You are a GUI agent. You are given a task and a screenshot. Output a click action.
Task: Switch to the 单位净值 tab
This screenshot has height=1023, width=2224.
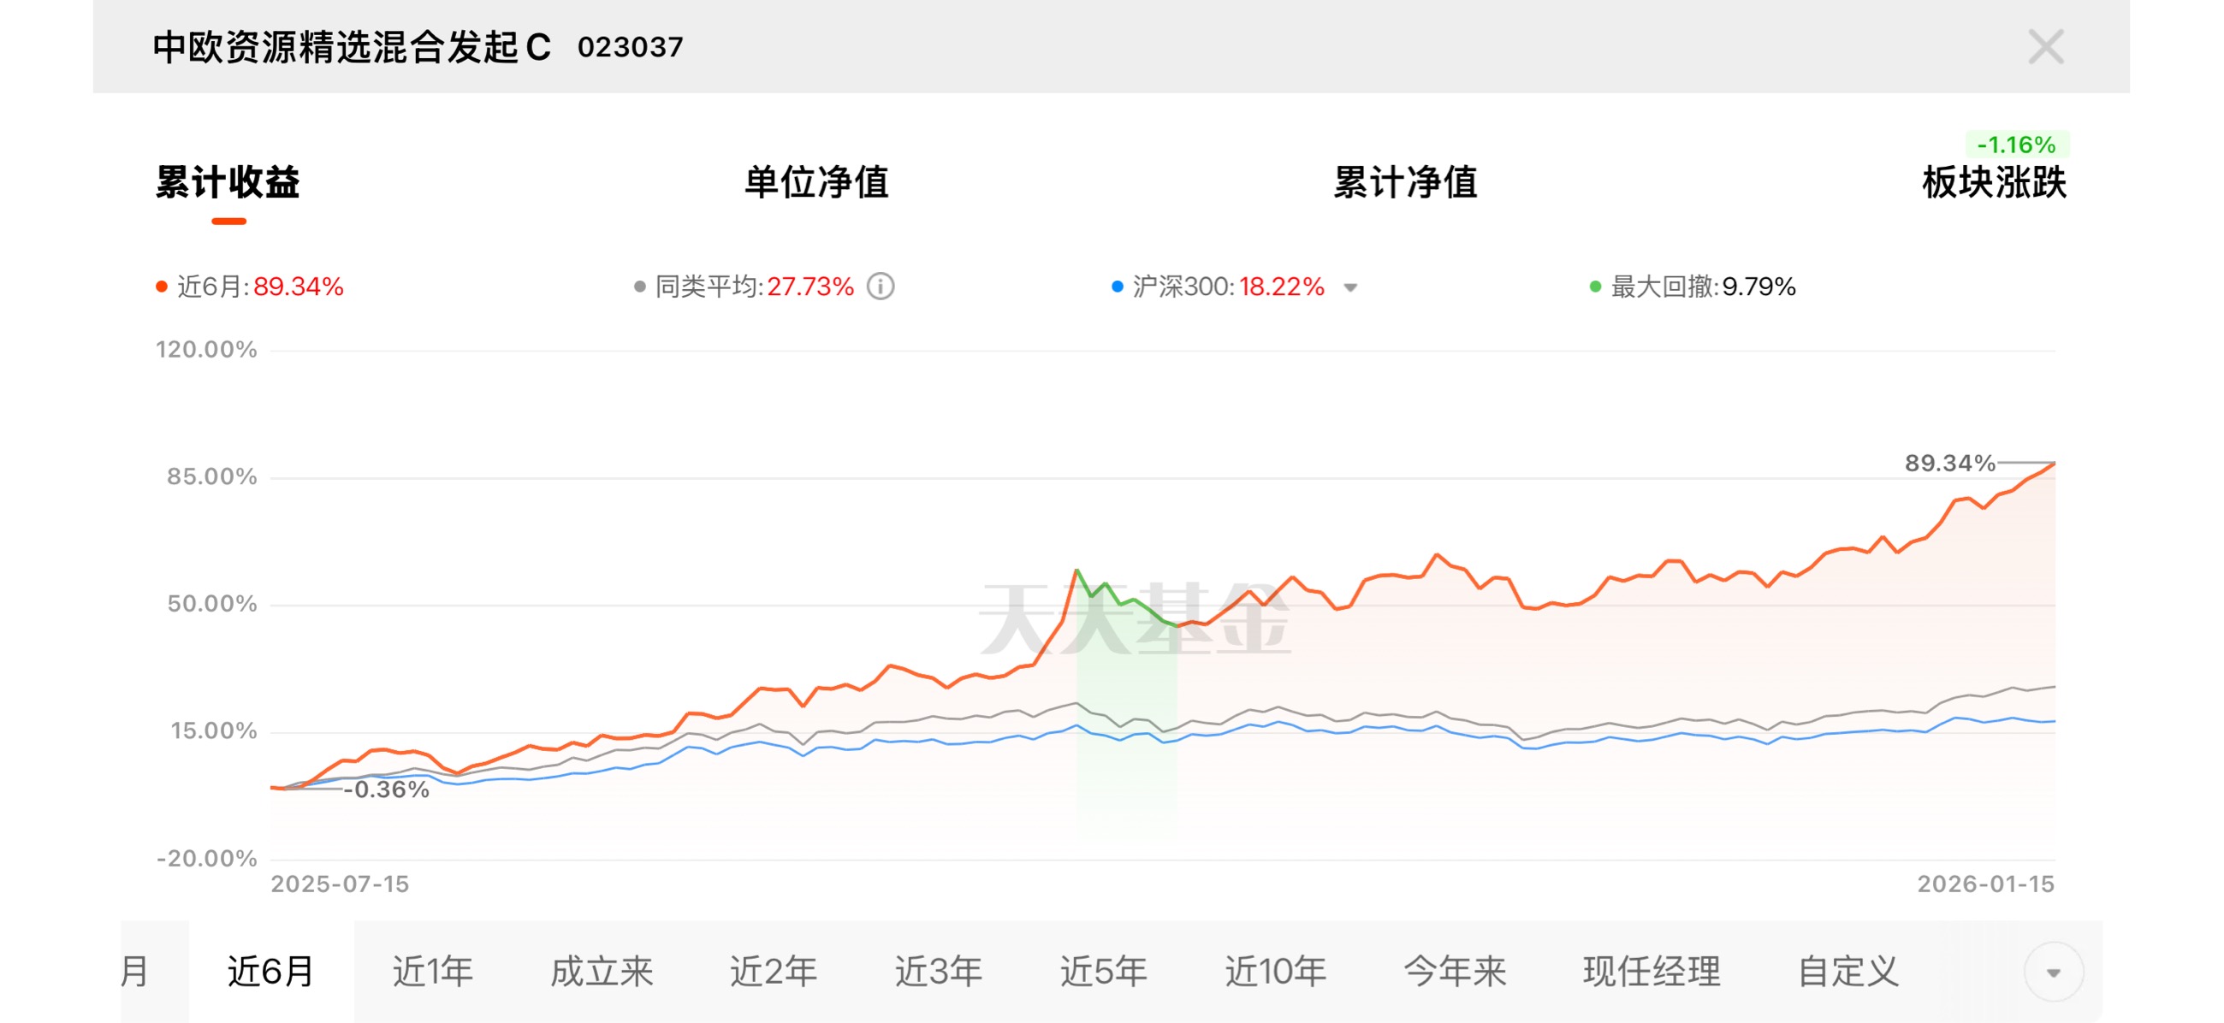[x=815, y=182]
